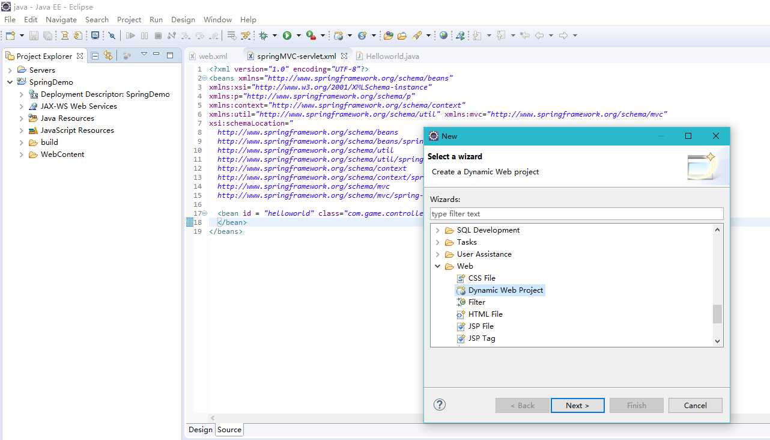Click the Save All toolbar icon
Viewport: 770px width, 440px height.
47,35
